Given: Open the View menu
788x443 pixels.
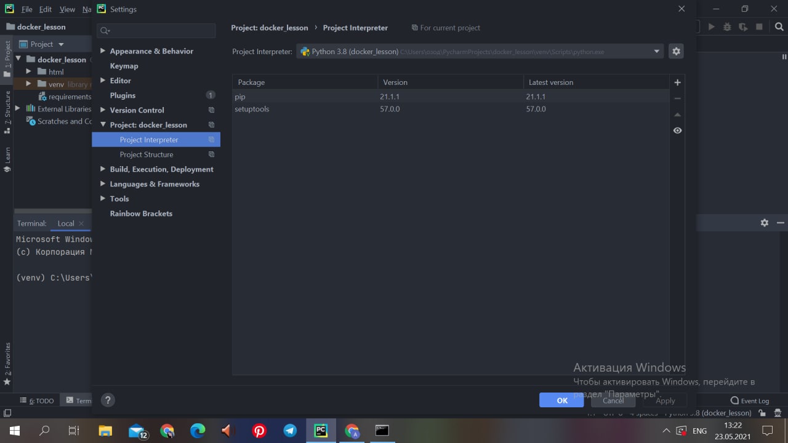Looking at the screenshot, I should pyautogui.click(x=67, y=9).
